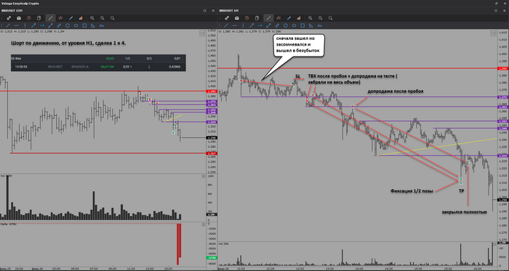Select horizontal line tool in 1M panel
509x271 pixels.
tap(235, 25)
